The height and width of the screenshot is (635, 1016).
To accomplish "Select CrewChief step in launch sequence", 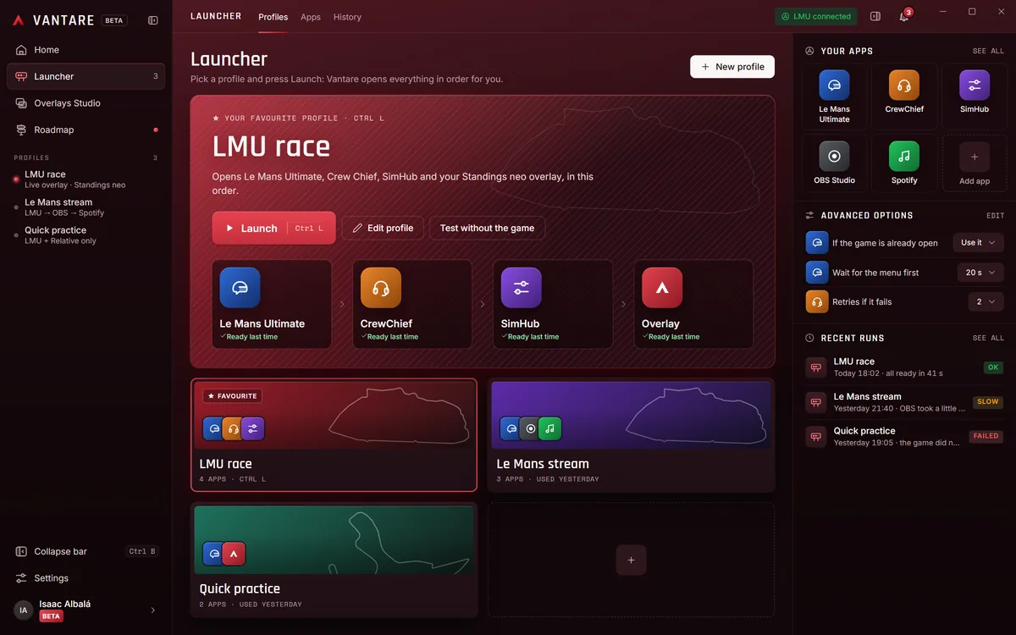I will (x=412, y=304).
